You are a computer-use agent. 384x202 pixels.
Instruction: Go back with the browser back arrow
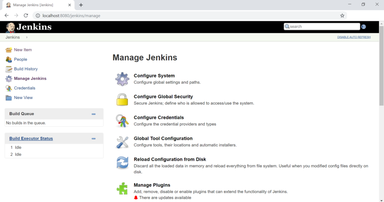pos(6,15)
